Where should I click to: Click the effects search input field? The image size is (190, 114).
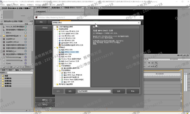coord(20,73)
